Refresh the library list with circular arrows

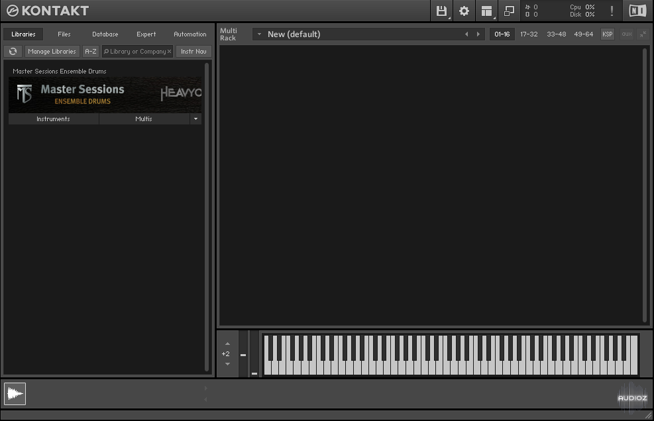click(13, 51)
